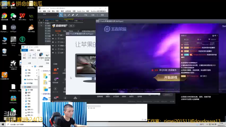Click the 访问媒体 ribbon icon in Explorer

tap(41, 56)
